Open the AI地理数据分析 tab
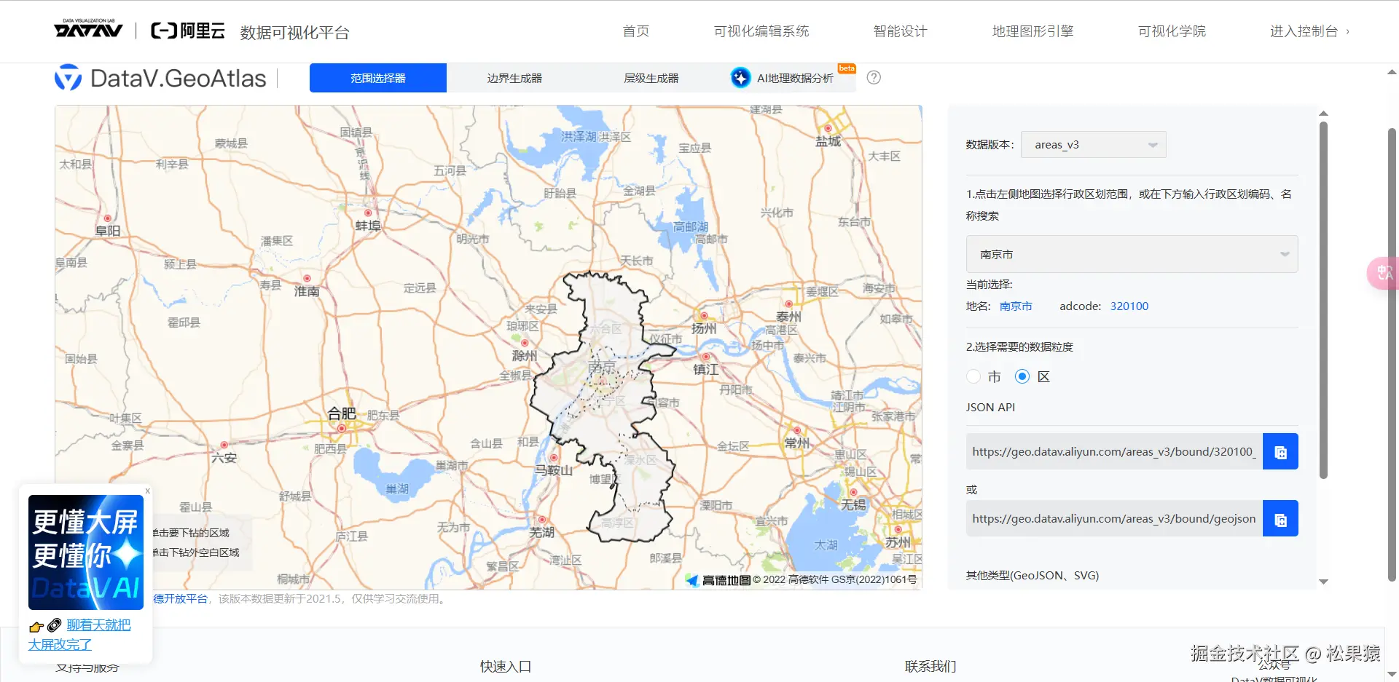Viewport: 1399px width, 682px height. (788, 78)
